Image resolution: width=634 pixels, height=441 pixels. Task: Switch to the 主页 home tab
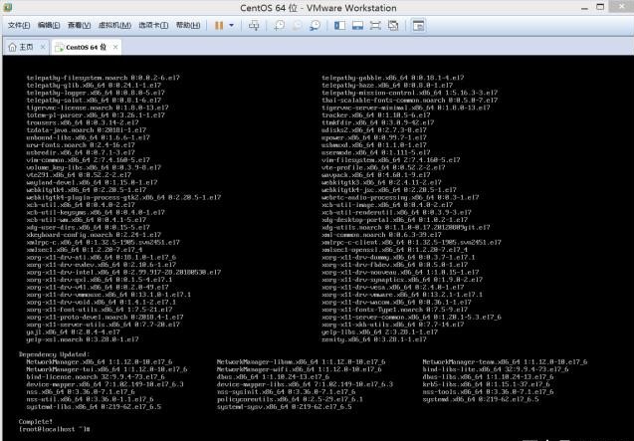point(24,47)
